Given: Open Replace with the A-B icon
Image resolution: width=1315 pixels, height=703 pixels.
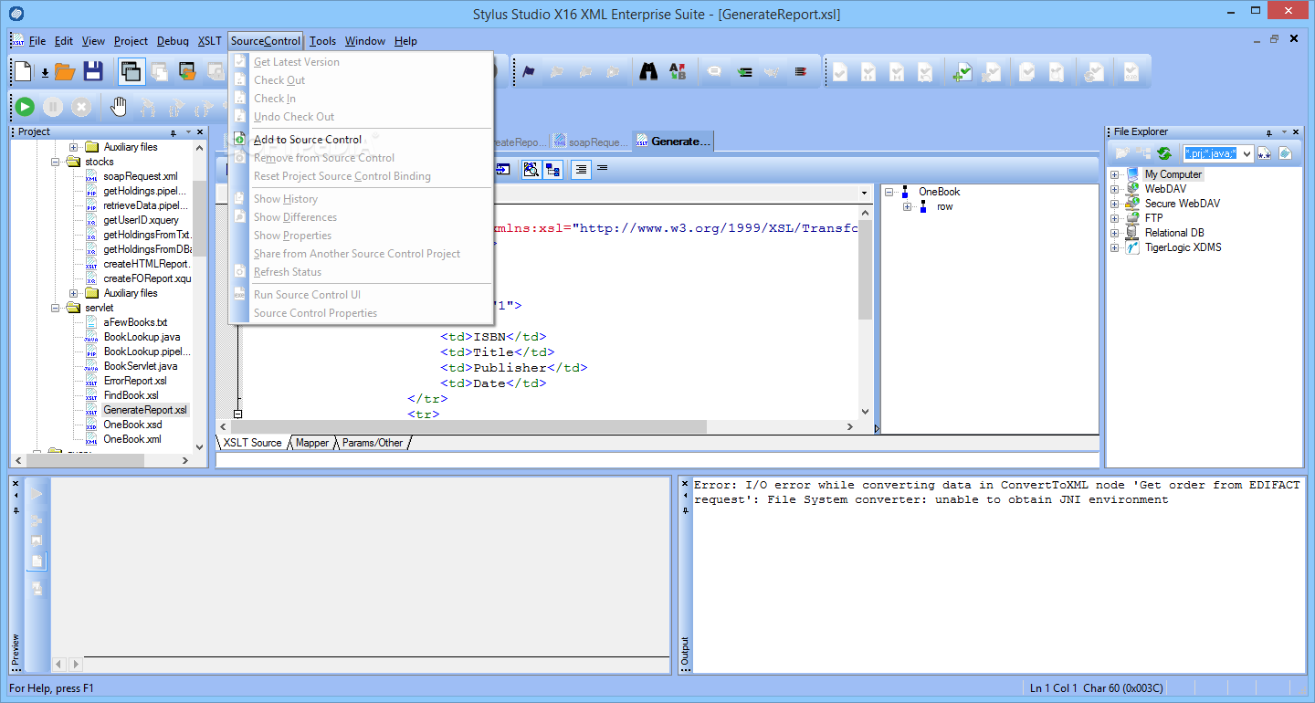Looking at the screenshot, I should [x=678, y=71].
